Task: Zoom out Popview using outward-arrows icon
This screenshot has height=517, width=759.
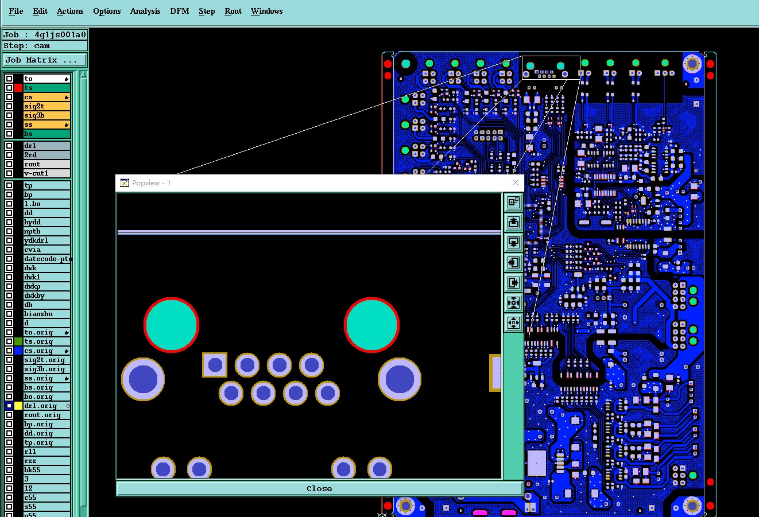Action: click(x=513, y=322)
